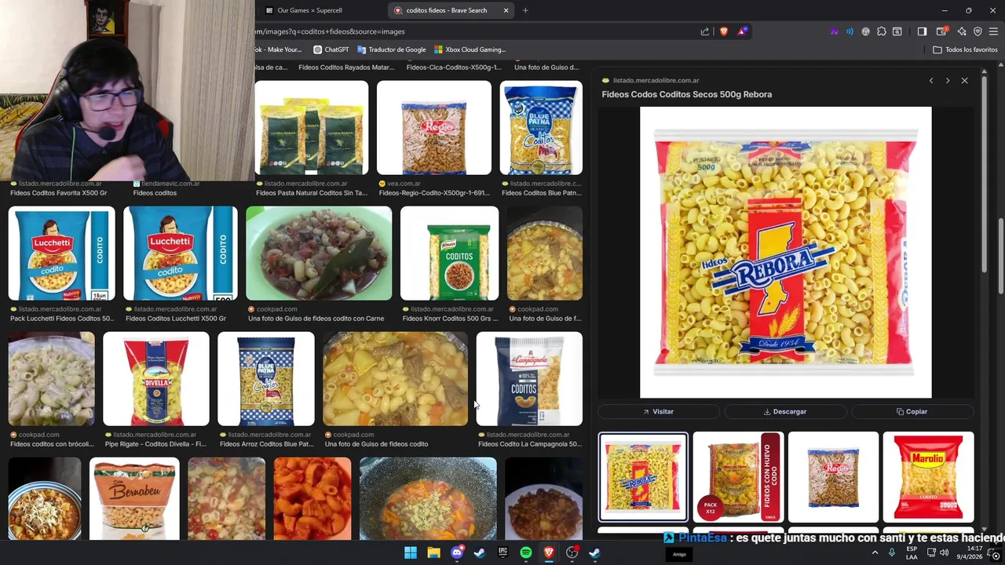Toggle the Brave sidebar panel icon
Screen dimensions: 1005x565
(x=922, y=31)
